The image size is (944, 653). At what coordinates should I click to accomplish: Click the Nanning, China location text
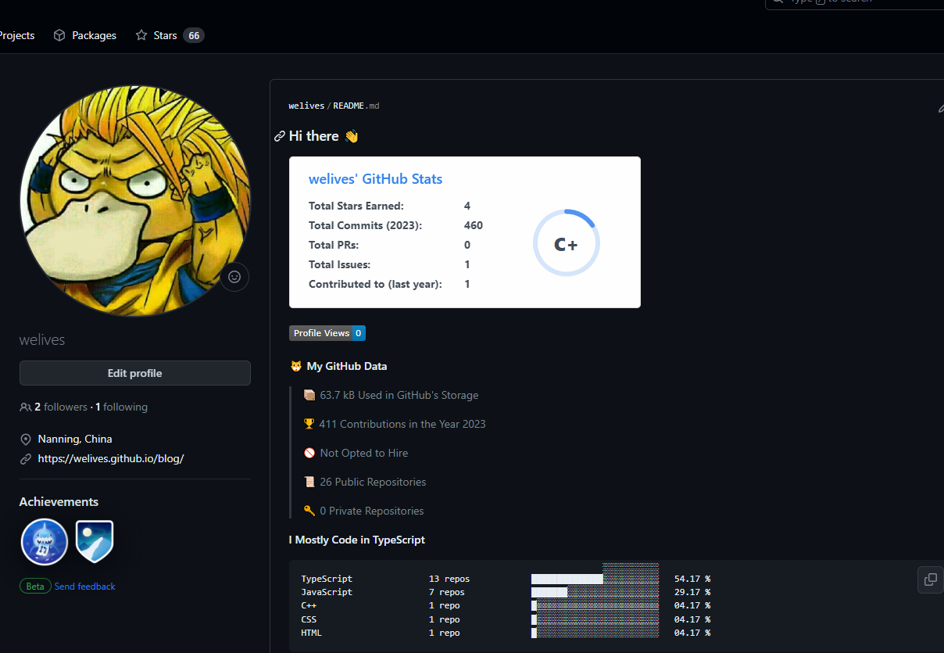(x=75, y=439)
